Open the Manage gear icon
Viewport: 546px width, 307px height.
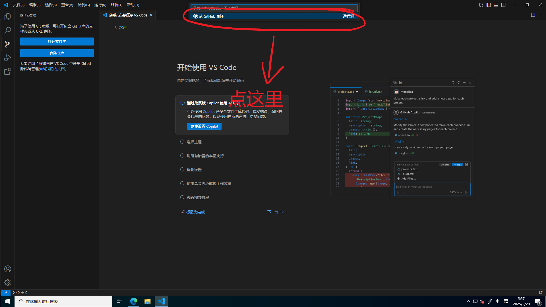coord(7,283)
